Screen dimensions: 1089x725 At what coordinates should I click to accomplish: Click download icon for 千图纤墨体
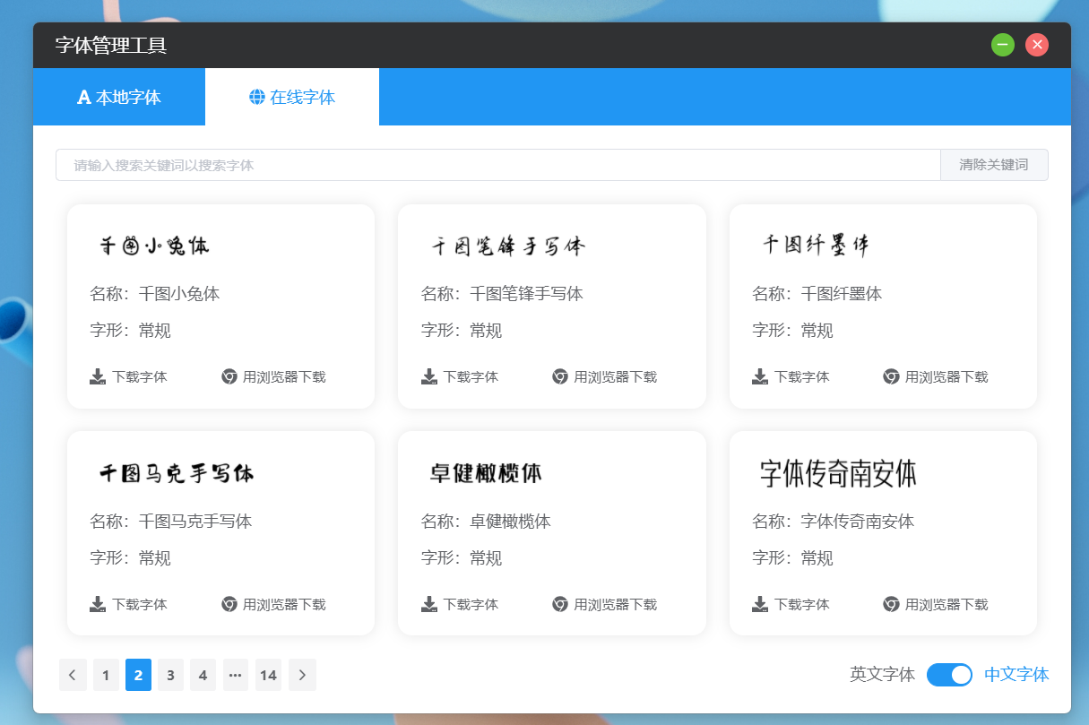click(x=760, y=376)
